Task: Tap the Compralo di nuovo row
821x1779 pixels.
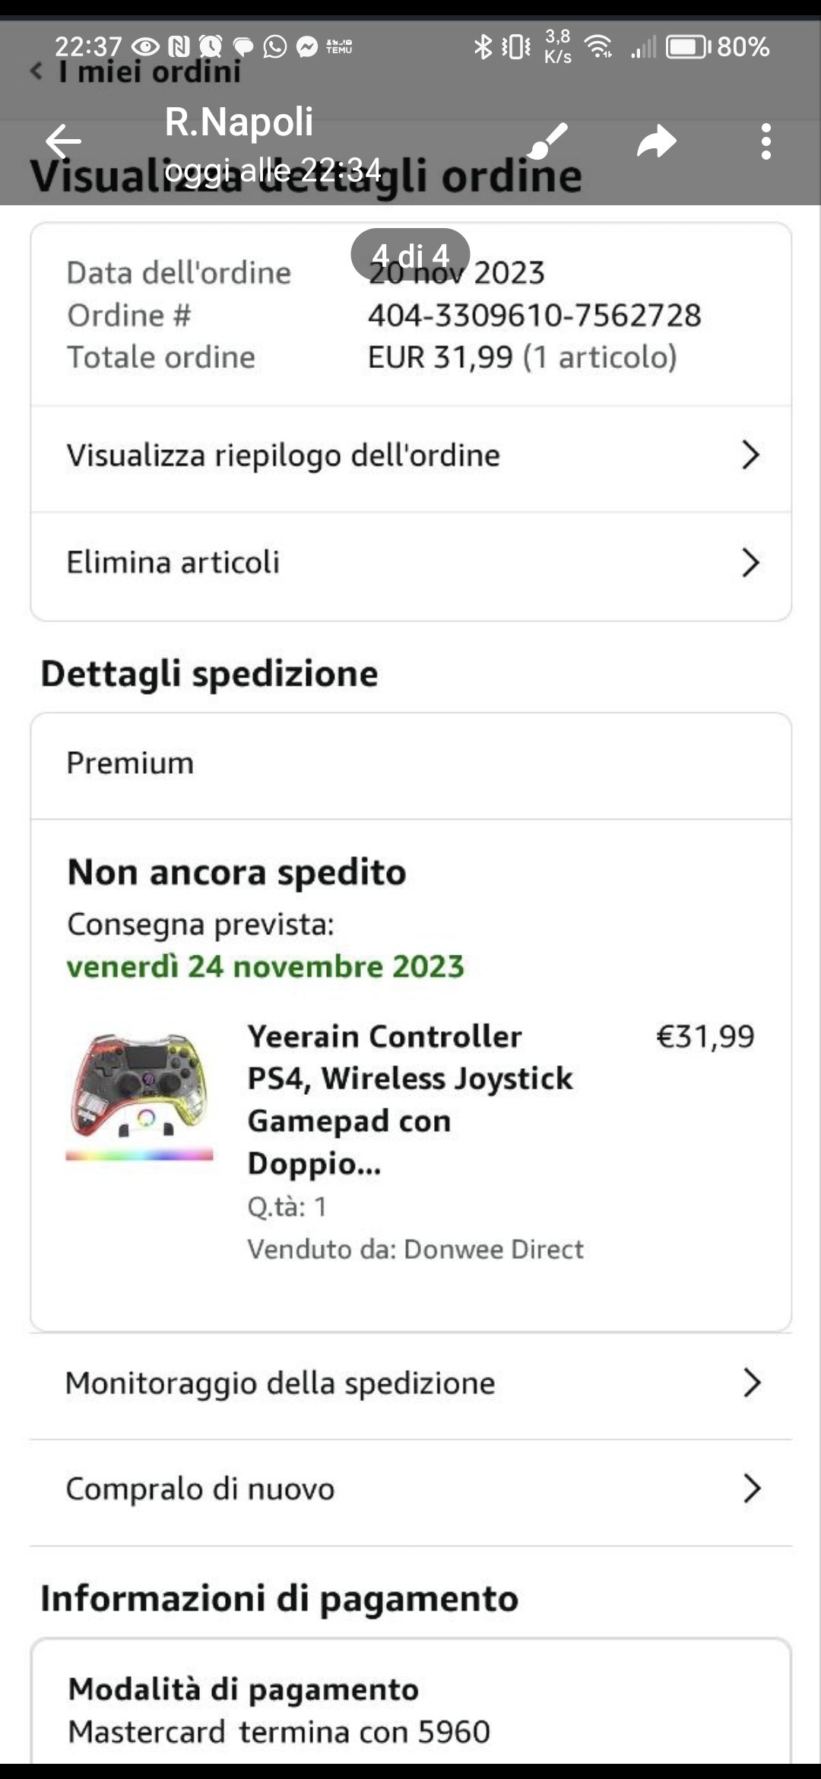Action: tap(410, 1489)
